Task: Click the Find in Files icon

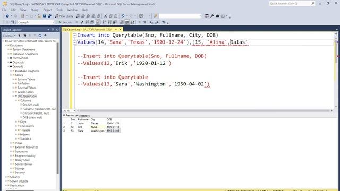Action: coord(156,16)
